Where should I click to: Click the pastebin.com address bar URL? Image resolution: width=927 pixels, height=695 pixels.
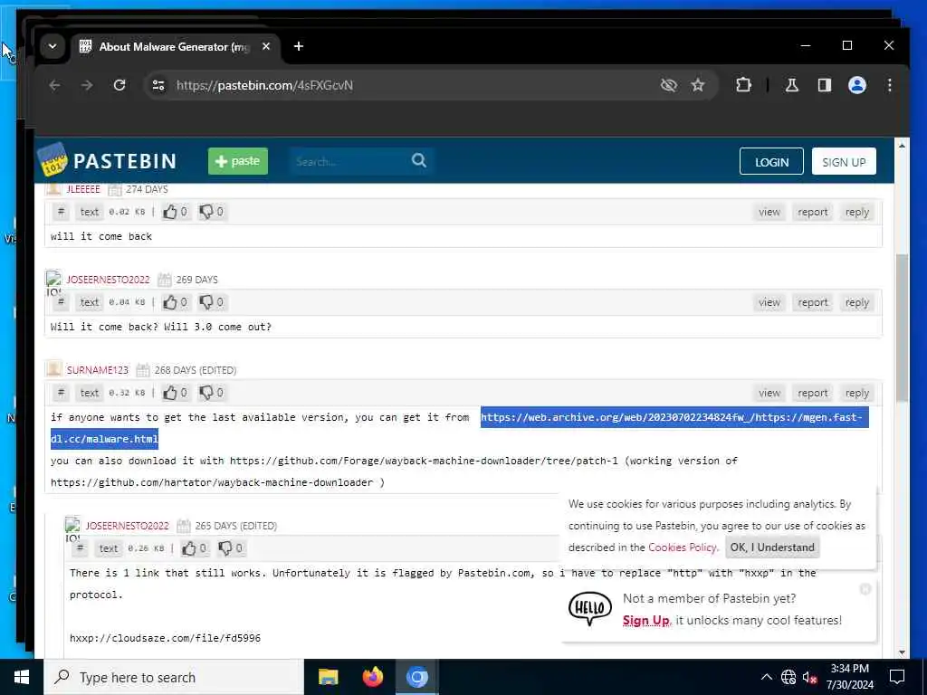(265, 85)
